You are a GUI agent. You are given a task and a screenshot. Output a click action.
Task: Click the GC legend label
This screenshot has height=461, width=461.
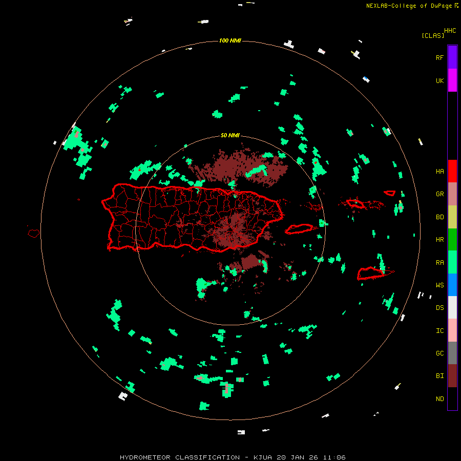click(439, 353)
